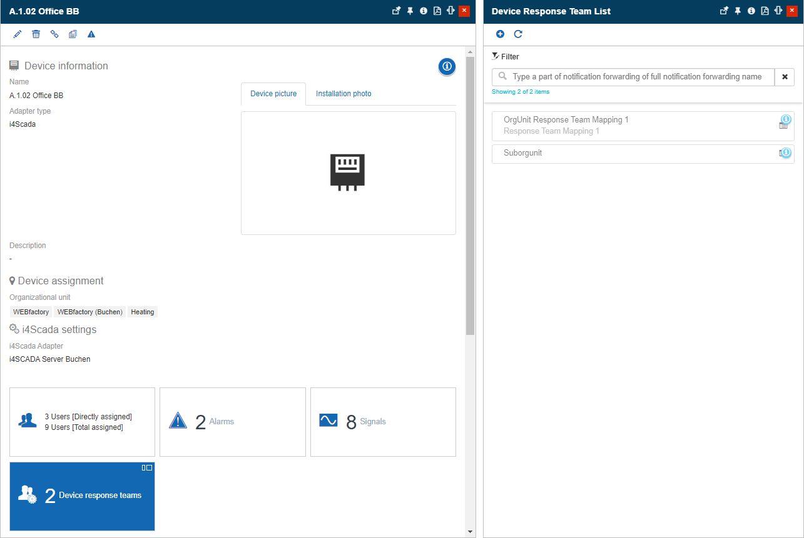Image resolution: width=804 pixels, height=538 pixels.
Task: Expand the Filter section
Action: click(506, 56)
